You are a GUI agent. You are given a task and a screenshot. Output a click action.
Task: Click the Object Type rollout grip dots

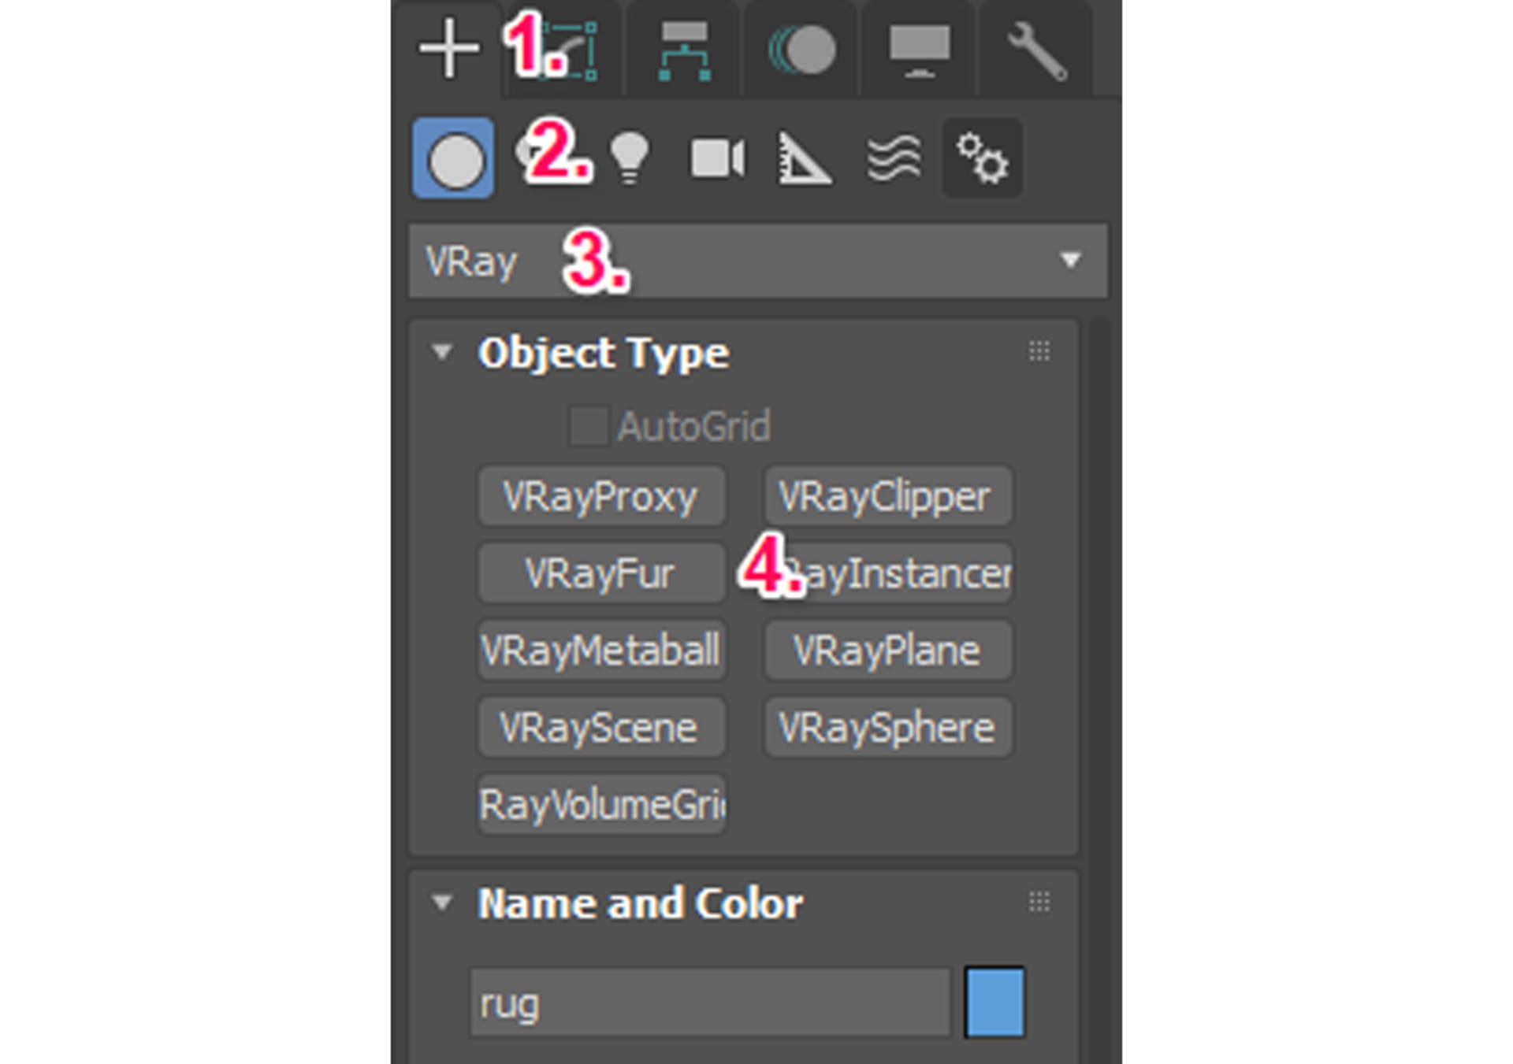(x=1039, y=352)
